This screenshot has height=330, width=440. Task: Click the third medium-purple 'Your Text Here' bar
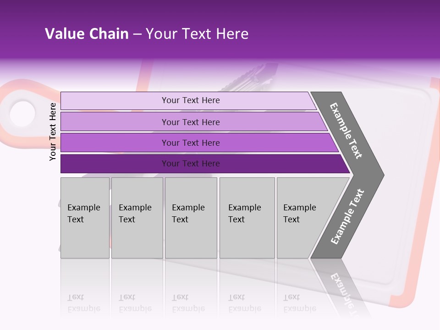pyautogui.click(x=199, y=143)
